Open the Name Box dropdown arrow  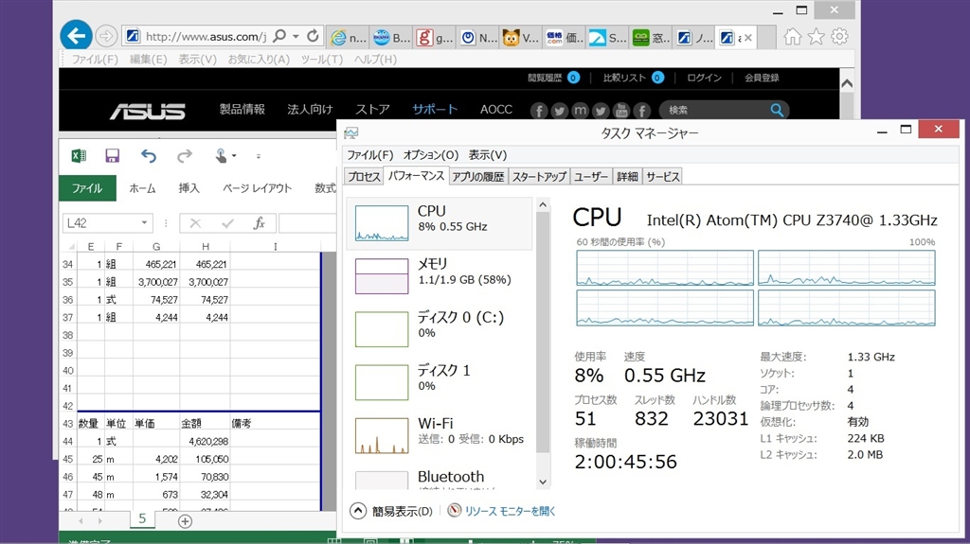pyautogui.click(x=144, y=223)
